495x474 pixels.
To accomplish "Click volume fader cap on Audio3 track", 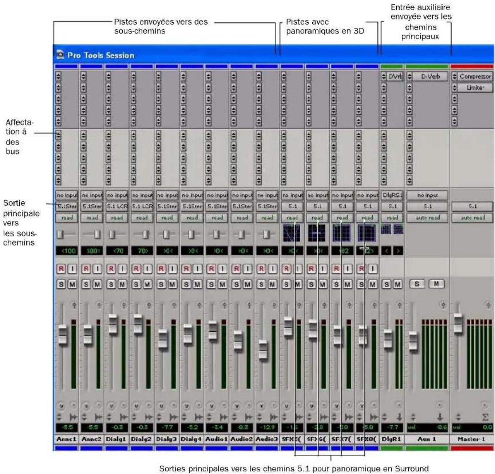I will point(263,349).
